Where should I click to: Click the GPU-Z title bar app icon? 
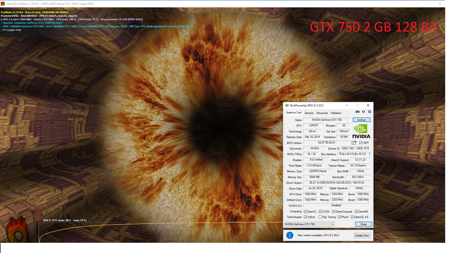287,105
